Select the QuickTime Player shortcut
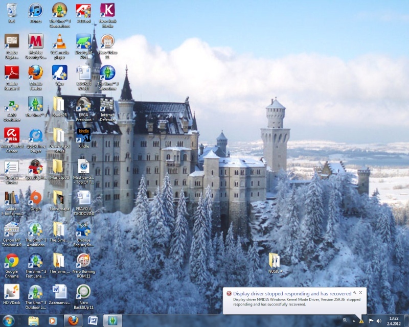The image size is (409, 327). (x=35, y=141)
